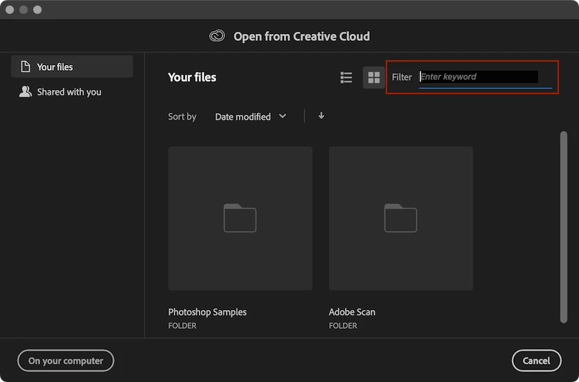The height and width of the screenshot is (382, 579).
Task: Reverse sort order with the down arrow
Action: (321, 116)
